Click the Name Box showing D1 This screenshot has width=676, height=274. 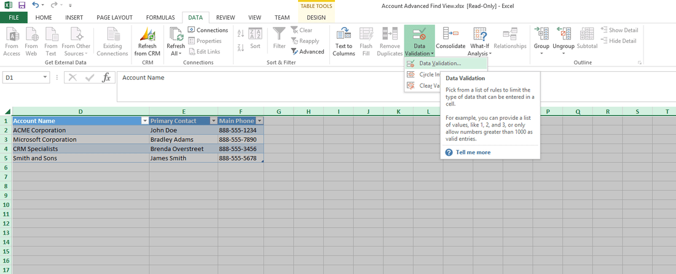(x=22, y=77)
